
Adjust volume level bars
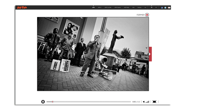(x=147, y=102)
